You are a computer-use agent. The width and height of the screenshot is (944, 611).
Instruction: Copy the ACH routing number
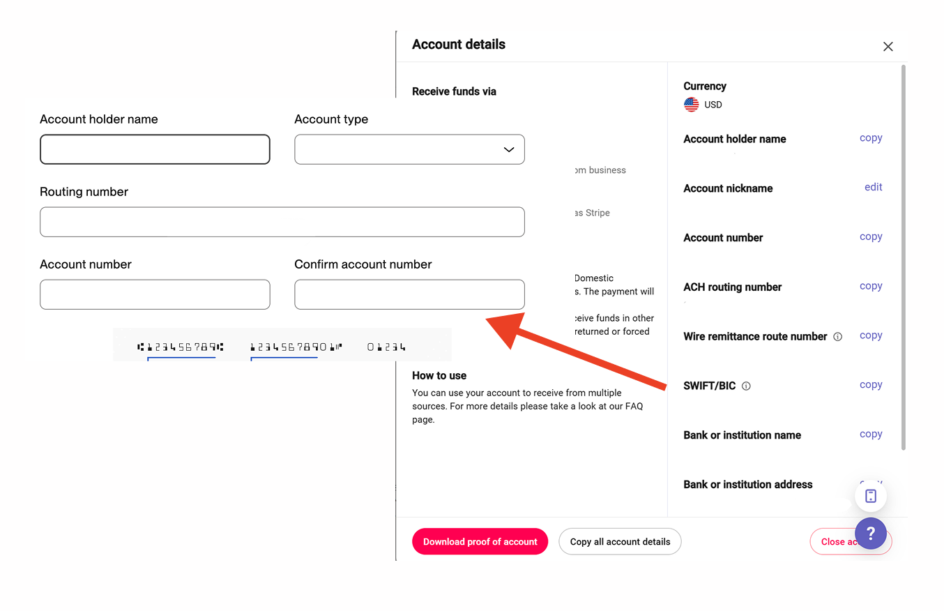(871, 286)
